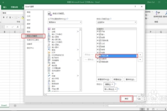Uncheck the 页面布局 main tab checkbox
The height and width of the screenshot is (111, 167).
(100, 40)
